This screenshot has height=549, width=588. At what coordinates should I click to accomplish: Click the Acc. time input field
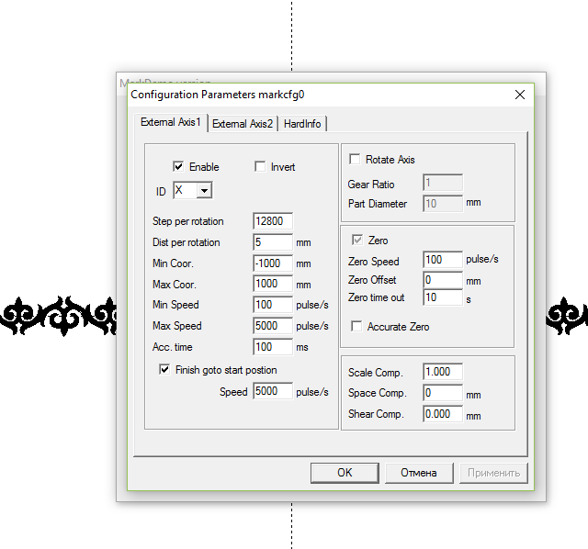point(272,347)
